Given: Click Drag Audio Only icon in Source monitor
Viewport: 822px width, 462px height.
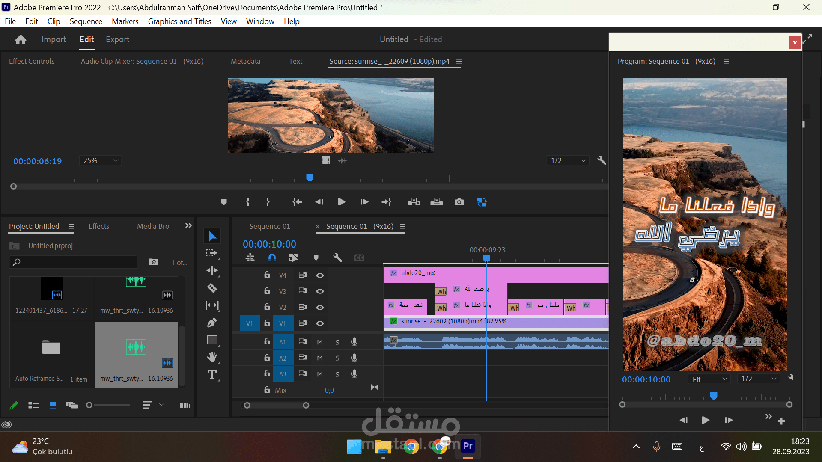Looking at the screenshot, I should [342, 160].
